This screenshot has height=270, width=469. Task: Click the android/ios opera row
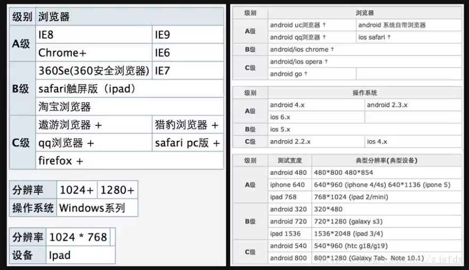pos(365,62)
